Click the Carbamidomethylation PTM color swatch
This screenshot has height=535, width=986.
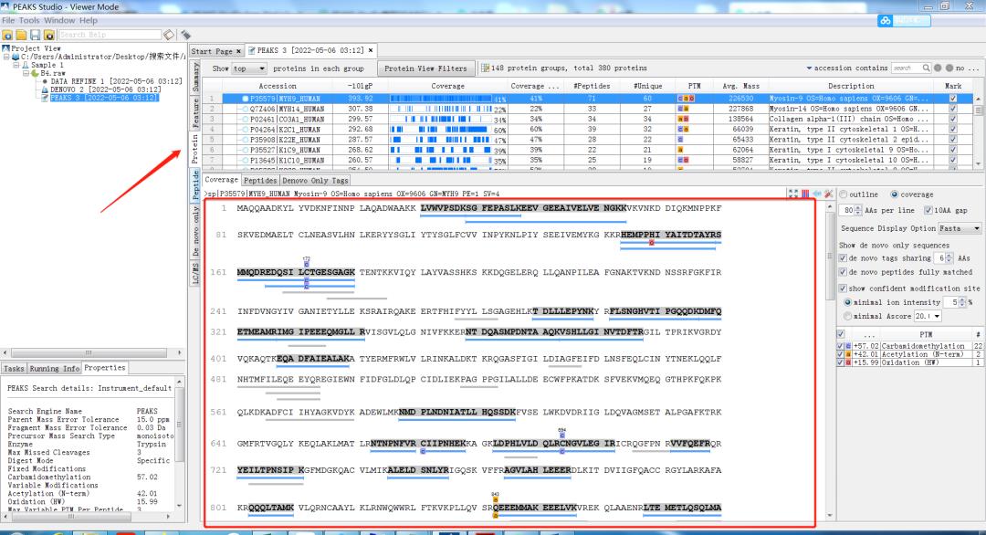pos(850,347)
